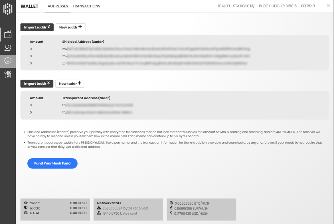Screen dimensions: 334x224
Task: Select the shielded address starting with zcZ
Action: [x=156, y=56]
